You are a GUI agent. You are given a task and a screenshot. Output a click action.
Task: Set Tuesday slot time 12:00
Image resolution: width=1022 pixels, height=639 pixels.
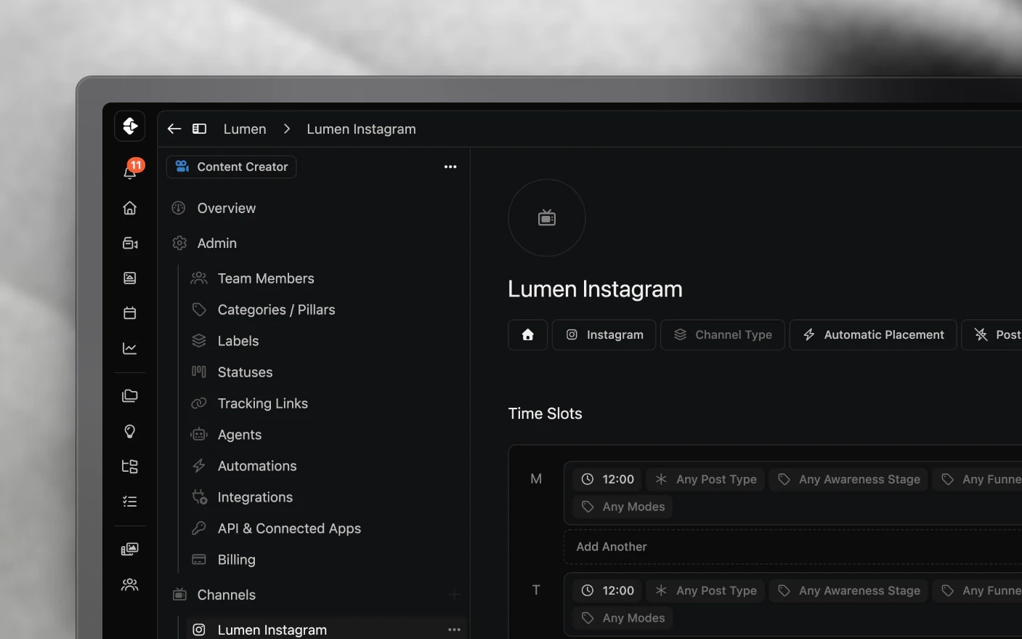[608, 590]
